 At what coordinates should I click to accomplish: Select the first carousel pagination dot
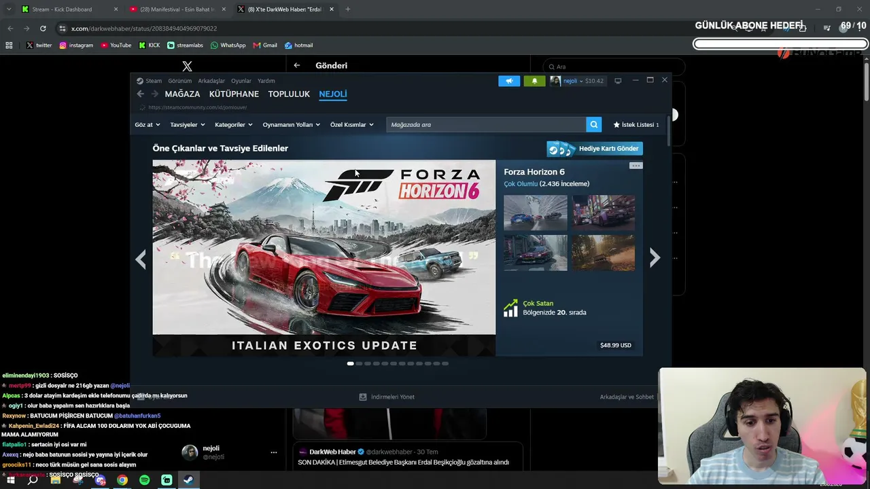(350, 364)
